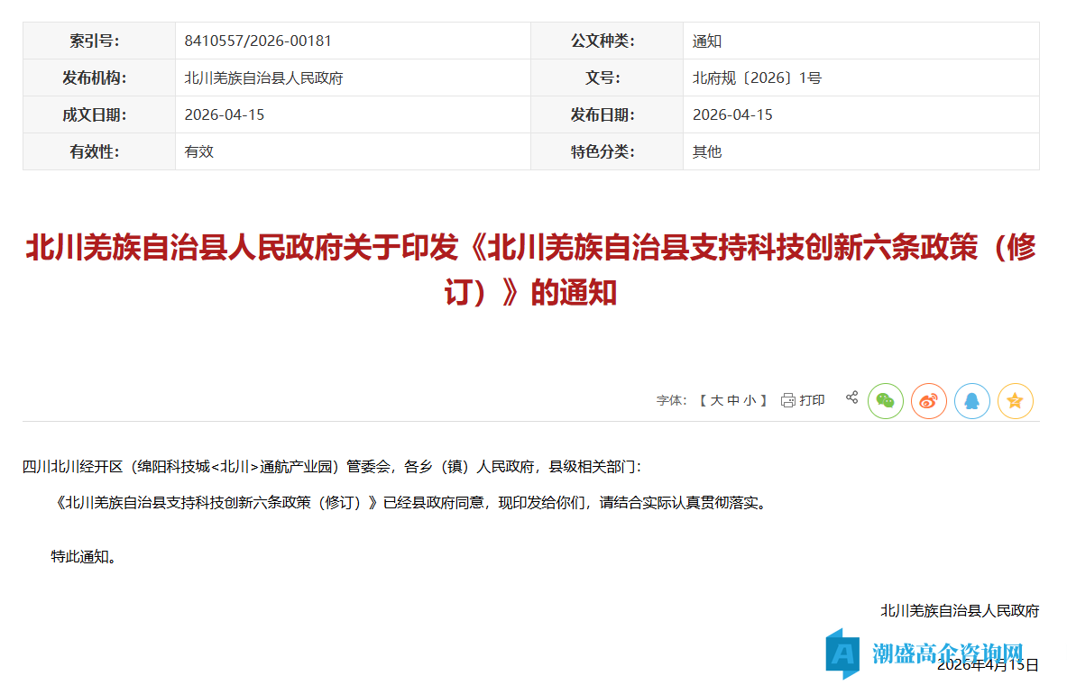Click the signature 北川羌族自治县人民政府 at bottom right

(x=960, y=611)
